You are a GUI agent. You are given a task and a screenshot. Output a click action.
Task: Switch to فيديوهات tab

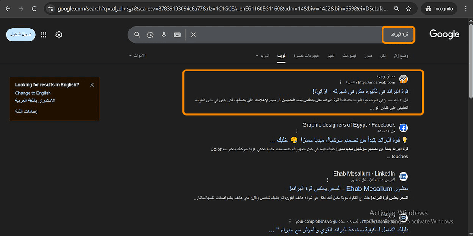[x=349, y=56]
